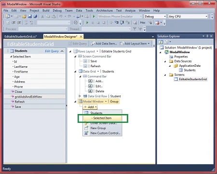Click the Save floppy disk icon
217x174 pixels.
pyautogui.click(x=30, y=16)
